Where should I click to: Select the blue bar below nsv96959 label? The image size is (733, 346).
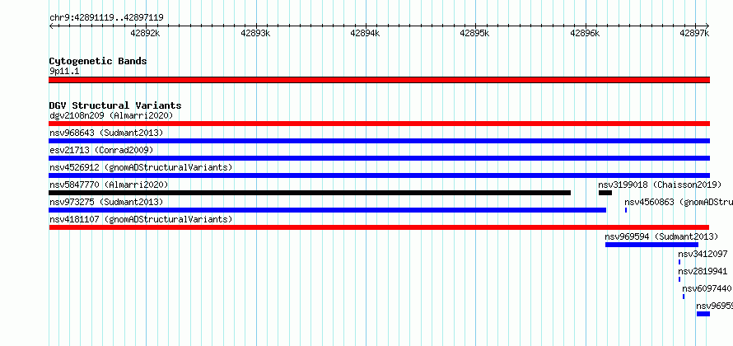pos(703,314)
